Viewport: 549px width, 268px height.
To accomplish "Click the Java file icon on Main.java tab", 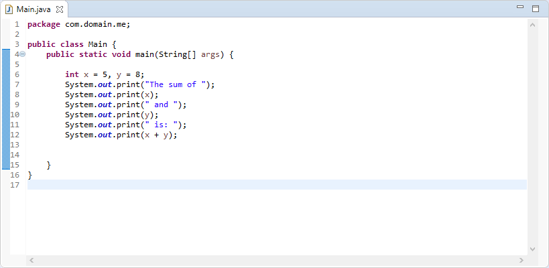I will 9,9.
